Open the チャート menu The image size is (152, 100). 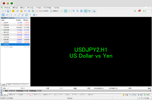coord(30,8)
